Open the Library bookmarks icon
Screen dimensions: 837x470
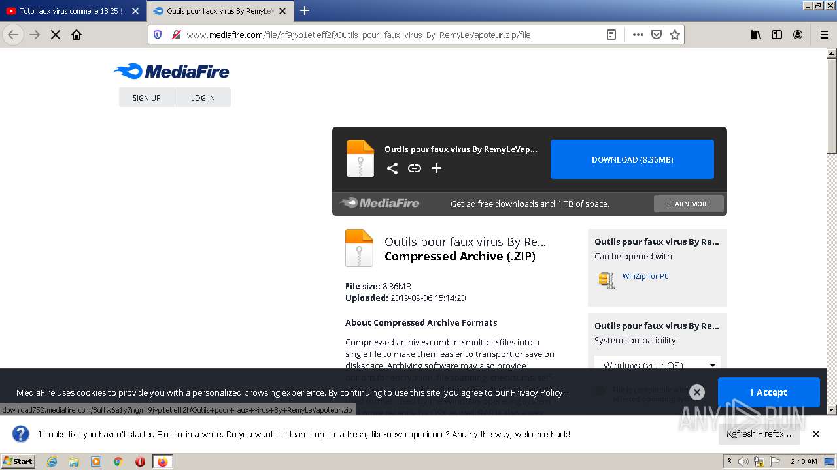pyautogui.click(x=756, y=35)
